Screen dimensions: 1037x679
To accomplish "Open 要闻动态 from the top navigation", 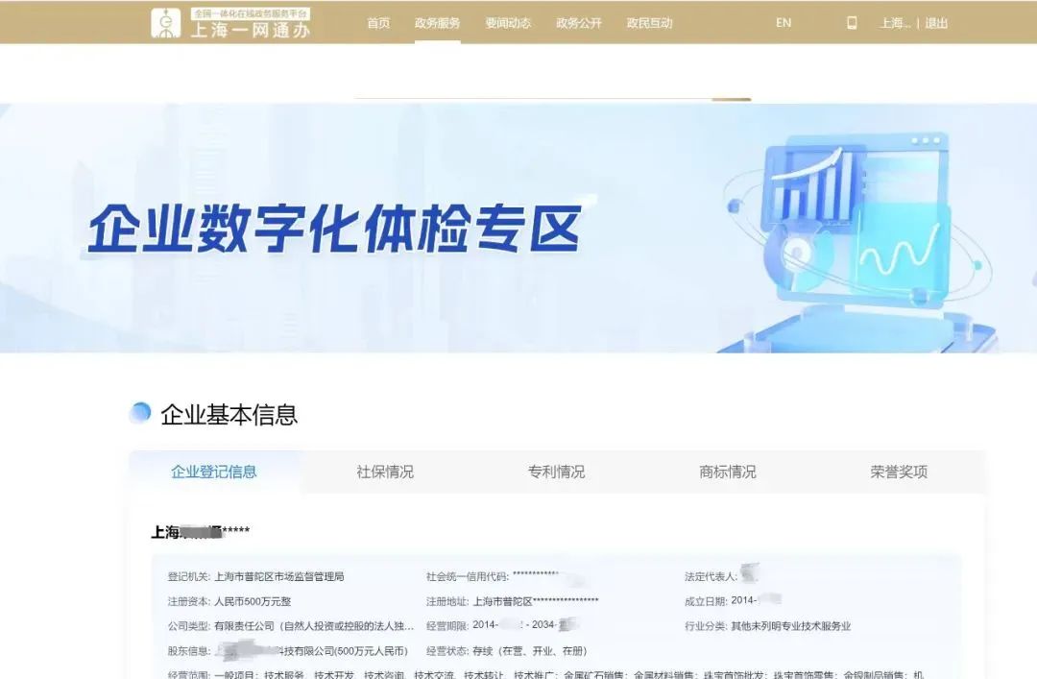I will (508, 23).
